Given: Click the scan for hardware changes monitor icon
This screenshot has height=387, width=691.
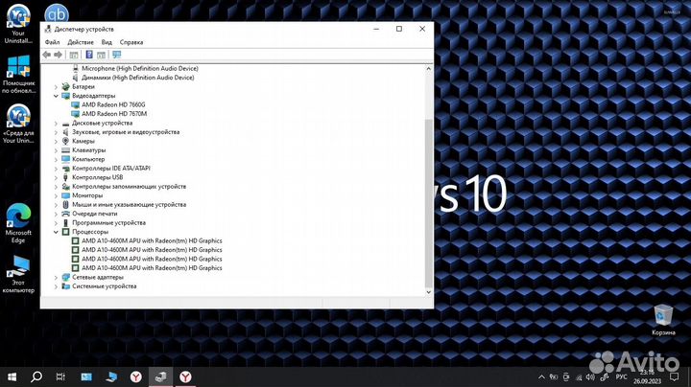Looking at the screenshot, I should point(116,55).
